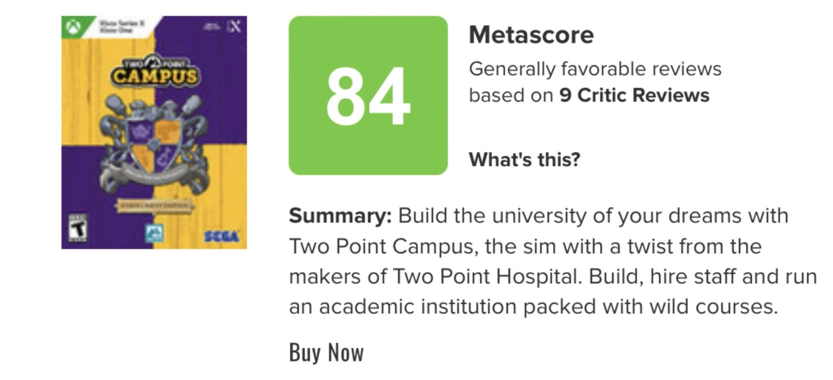This screenshot has height=380, width=833.
Task: Click the SEGA logo on the box art
Action: coord(221,236)
